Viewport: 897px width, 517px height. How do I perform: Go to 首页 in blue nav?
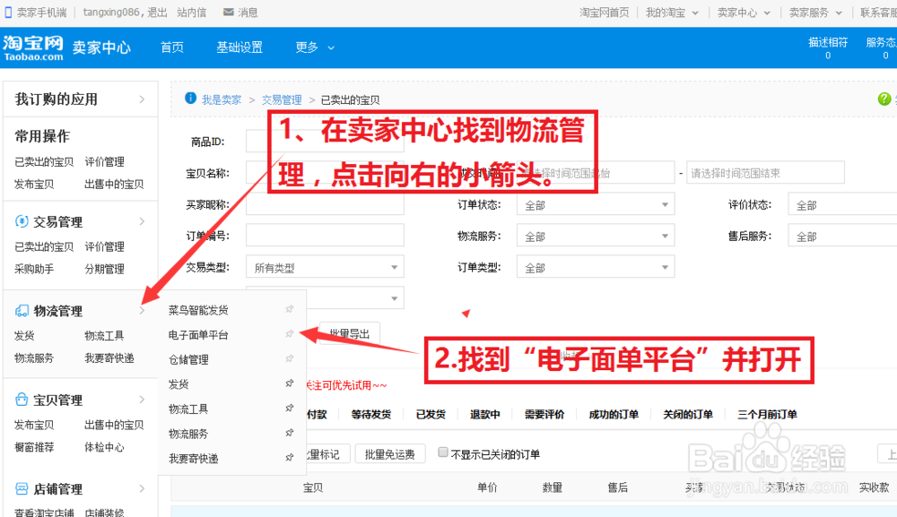pos(171,47)
